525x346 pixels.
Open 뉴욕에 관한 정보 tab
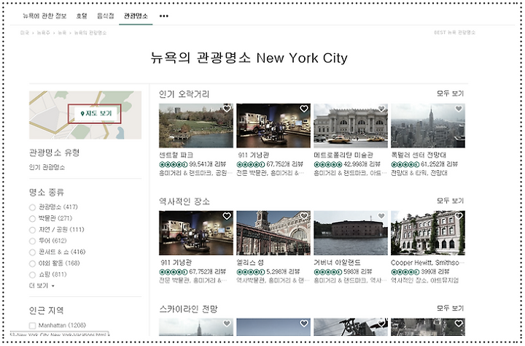coord(44,16)
